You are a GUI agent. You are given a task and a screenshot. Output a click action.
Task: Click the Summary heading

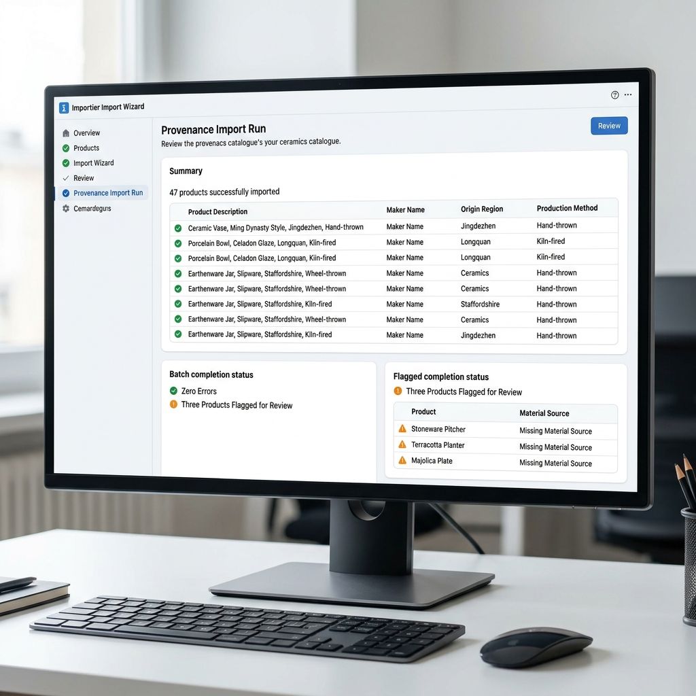point(186,171)
